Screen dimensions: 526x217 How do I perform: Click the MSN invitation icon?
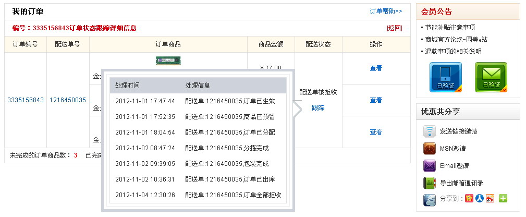pos(430,149)
